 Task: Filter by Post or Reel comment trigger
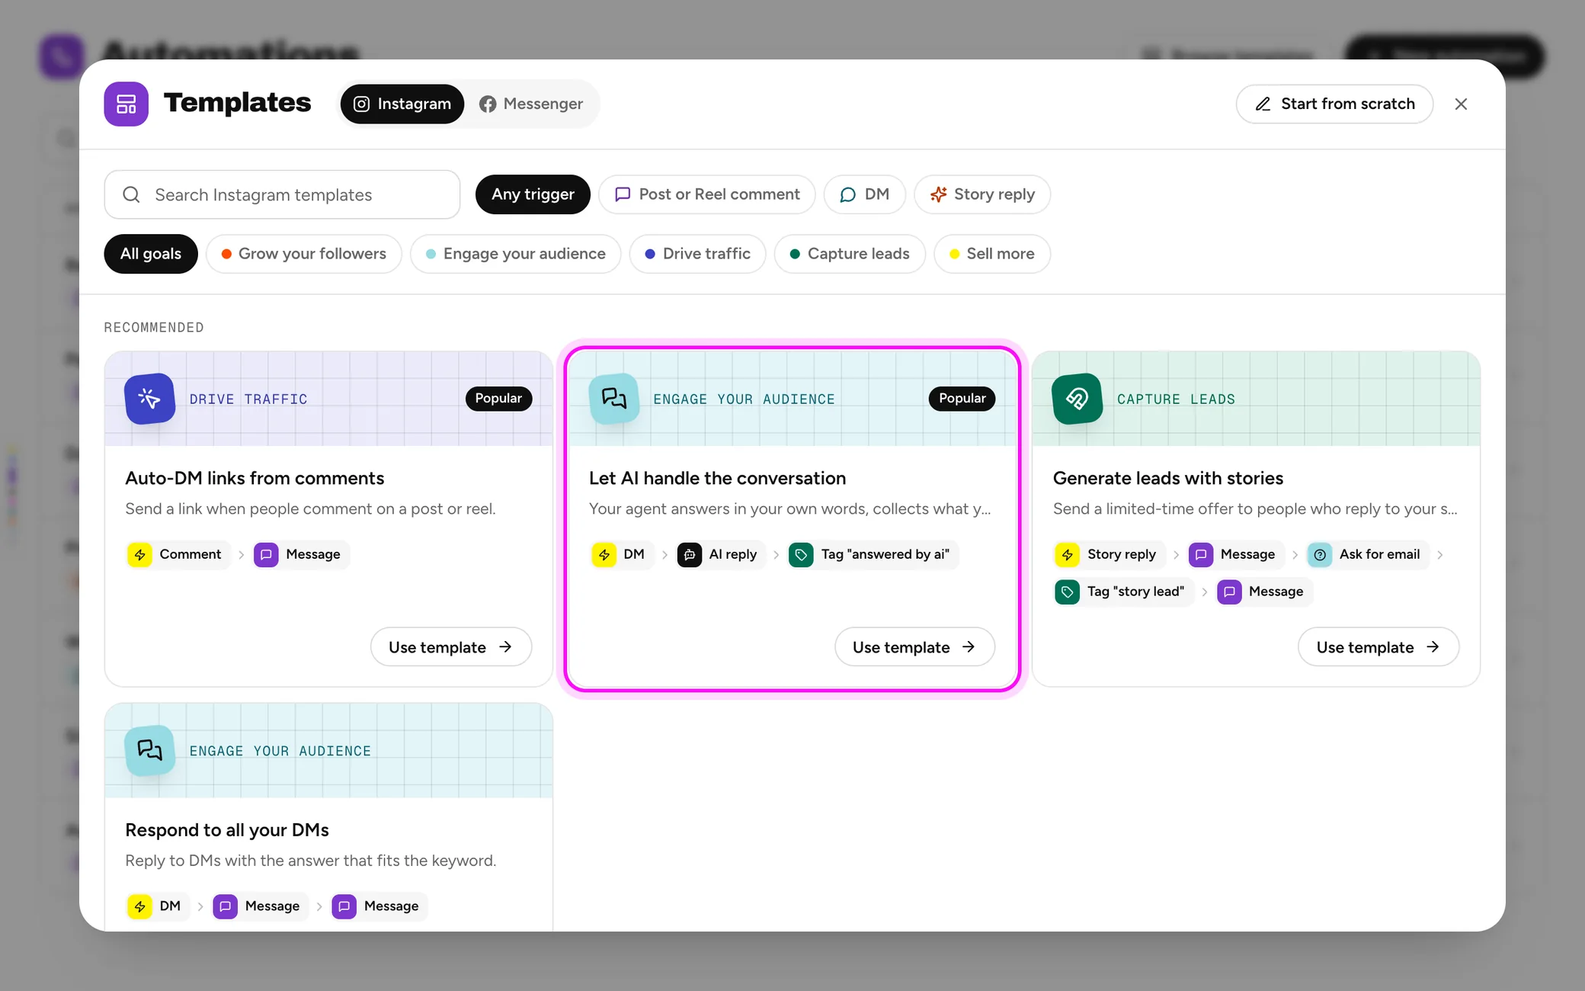706,194
